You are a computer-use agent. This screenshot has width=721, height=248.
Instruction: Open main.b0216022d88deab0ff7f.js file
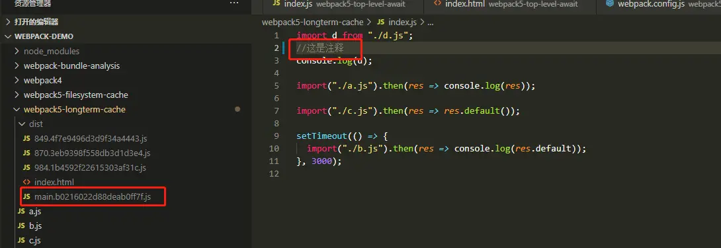(x=93, y=197)
